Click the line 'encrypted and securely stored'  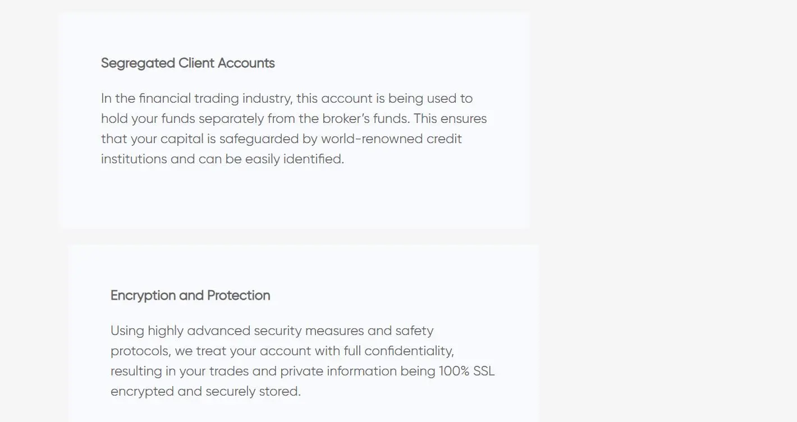point(205,392)
